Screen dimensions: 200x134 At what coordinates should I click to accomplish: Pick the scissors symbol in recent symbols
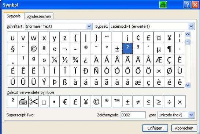coord(34,102)
